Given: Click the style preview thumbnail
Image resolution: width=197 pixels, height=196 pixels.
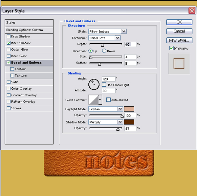Looking at the screenshot, I should [179, 63].
